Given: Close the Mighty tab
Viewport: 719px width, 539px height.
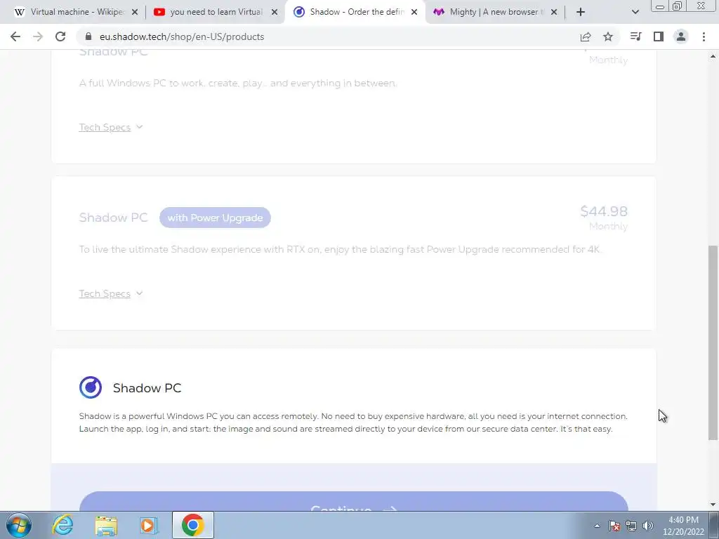Looking at the screenshot, I should pos(554,12).
